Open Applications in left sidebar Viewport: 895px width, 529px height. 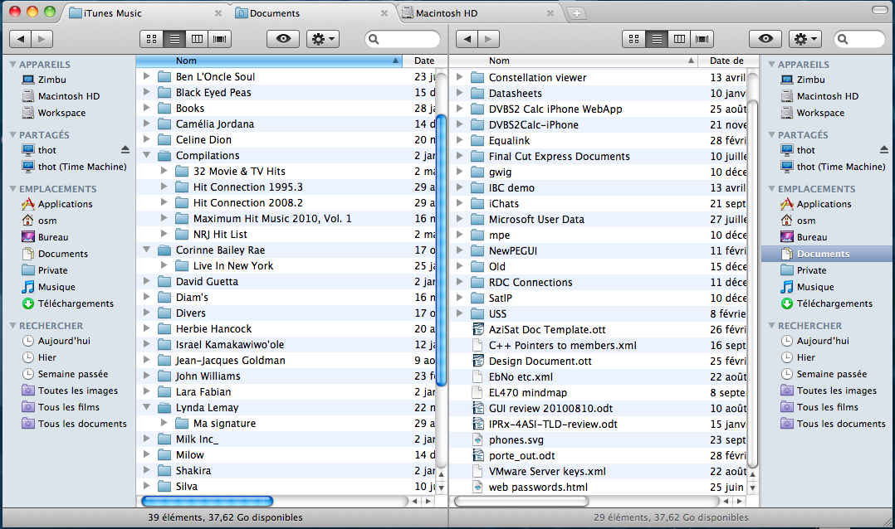(x=65, y=204)
